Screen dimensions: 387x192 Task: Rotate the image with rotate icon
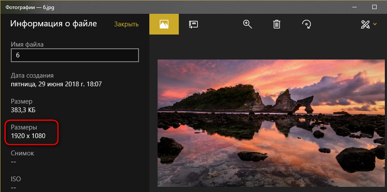(306, 24)
